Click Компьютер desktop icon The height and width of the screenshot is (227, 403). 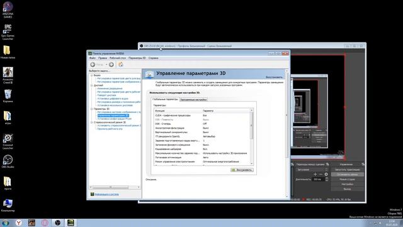(8, 206)
